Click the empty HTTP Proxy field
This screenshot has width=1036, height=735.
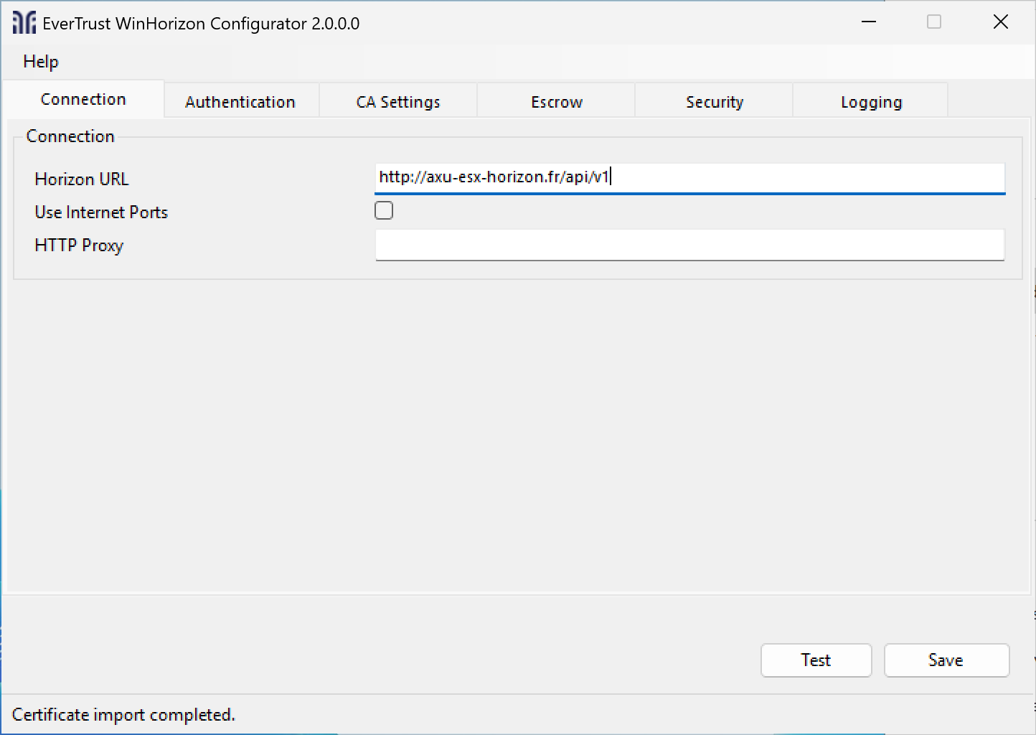[x=689, y=245]
